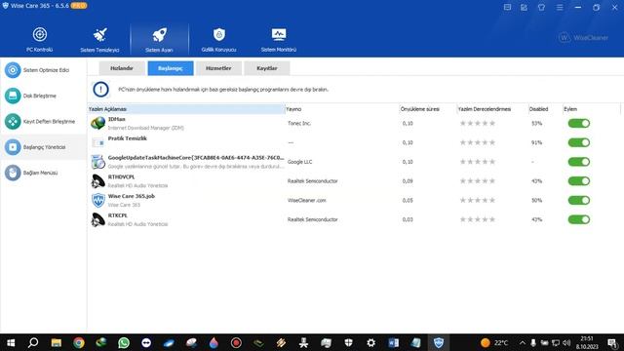Open the Gizlilik Koruyucu section
This screenshot has height=351, width=624.
[218, 39]
